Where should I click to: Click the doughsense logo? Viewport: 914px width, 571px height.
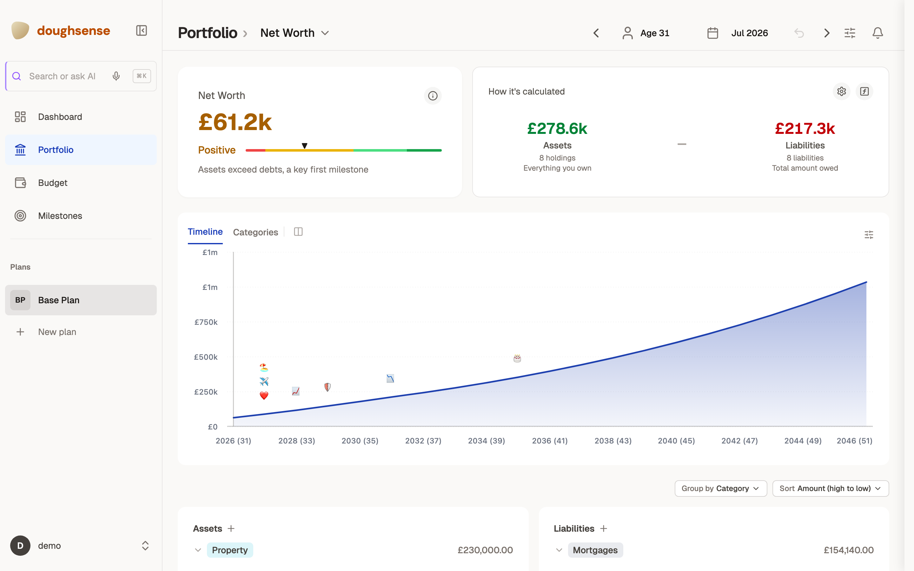[x=60, y=30]
